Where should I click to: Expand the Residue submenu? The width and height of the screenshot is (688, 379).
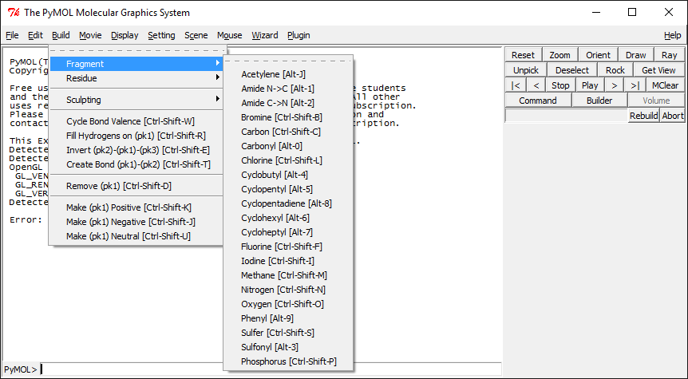(137, 78)
